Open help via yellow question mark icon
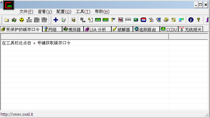The height and width of the screenshot is (118, 210). (199, 20)
